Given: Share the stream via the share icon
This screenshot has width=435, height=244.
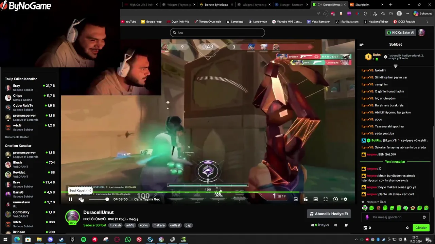Looking at the screenshot, I should [x=335, y=225].
